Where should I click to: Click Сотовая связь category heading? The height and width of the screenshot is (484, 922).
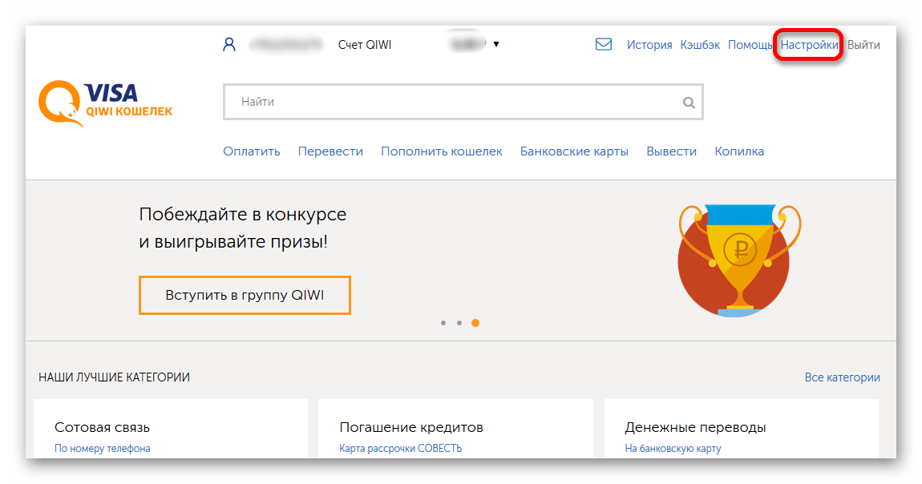(x=103, y=428)
